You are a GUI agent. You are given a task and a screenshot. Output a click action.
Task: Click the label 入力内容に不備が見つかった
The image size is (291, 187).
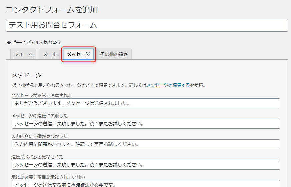pos(40,136)
